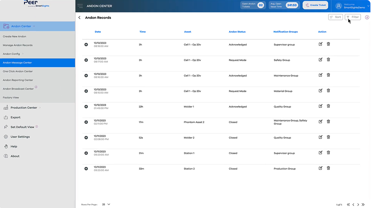Expand the Molder 1 record row
The height and width of the screenshot is (208, 371).
[x=86, y=107]
